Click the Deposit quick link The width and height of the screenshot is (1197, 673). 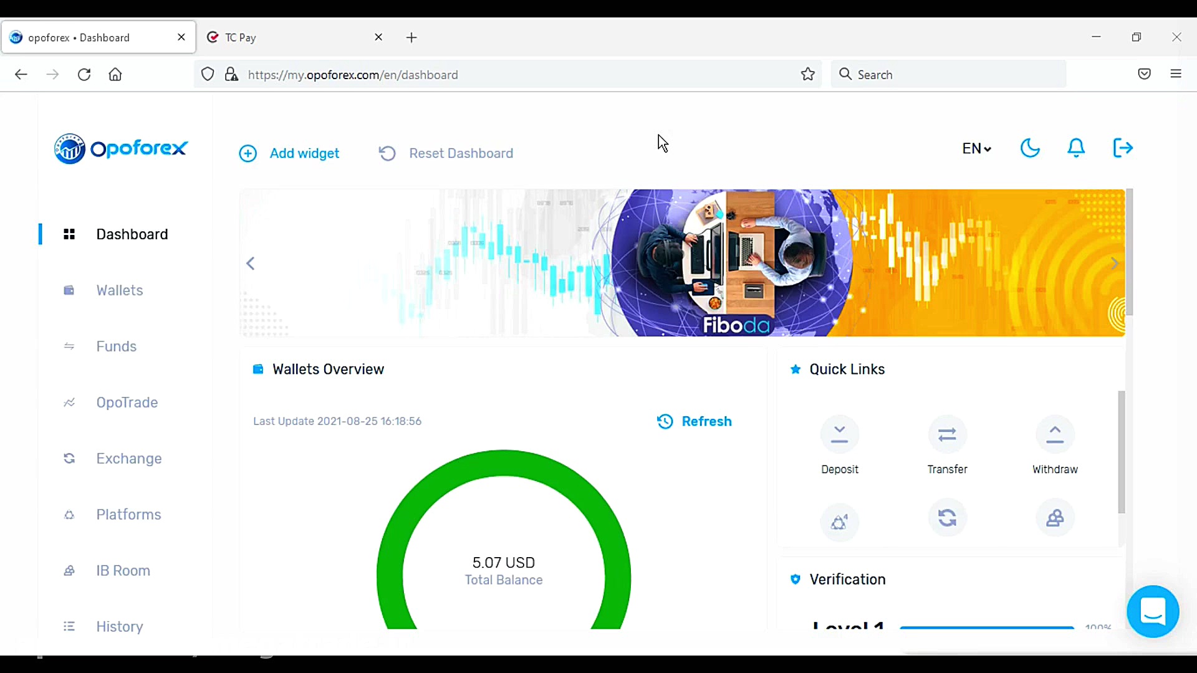[840, 446]
